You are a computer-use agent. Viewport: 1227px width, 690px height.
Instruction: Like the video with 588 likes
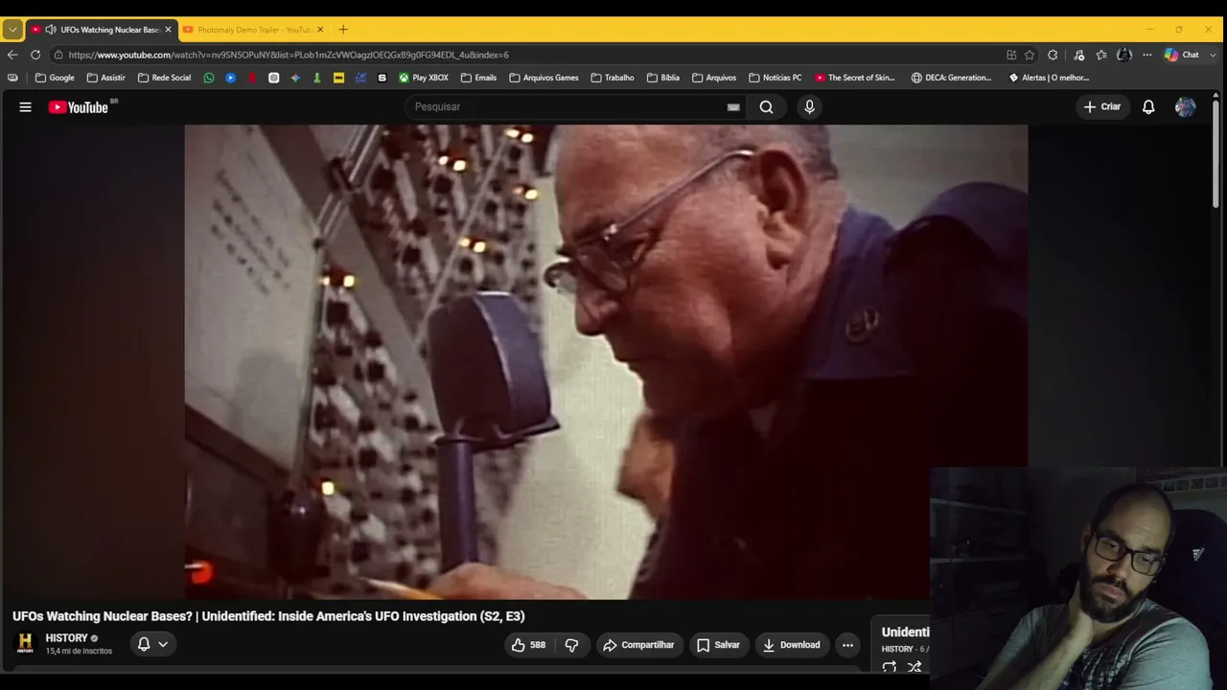pyautogui.click(x=528, y=645)
